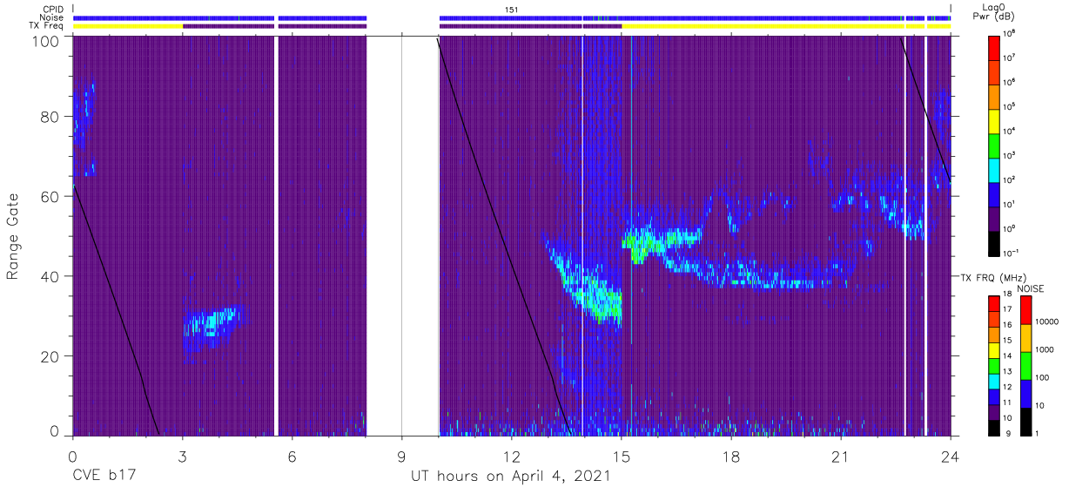Select the cyan segment of the TX FRQ colorbar

(994, 381)
